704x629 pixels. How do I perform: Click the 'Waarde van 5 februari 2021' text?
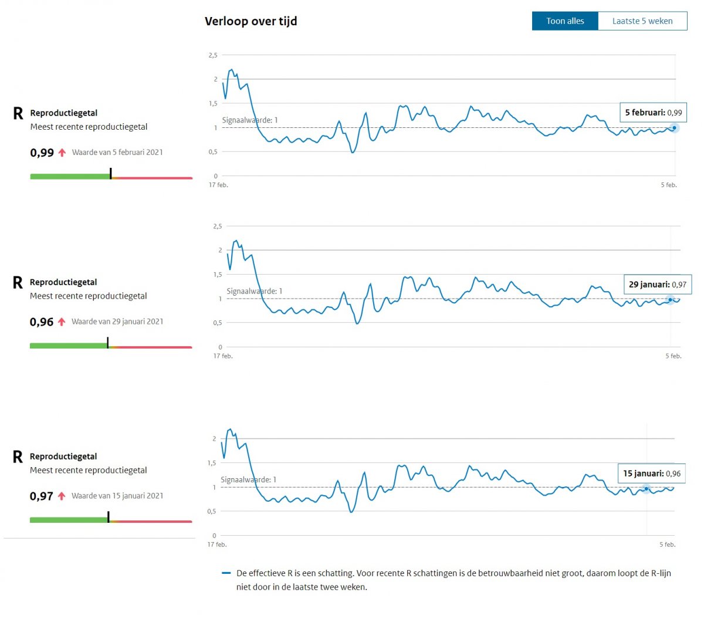[x=117, y=153]
